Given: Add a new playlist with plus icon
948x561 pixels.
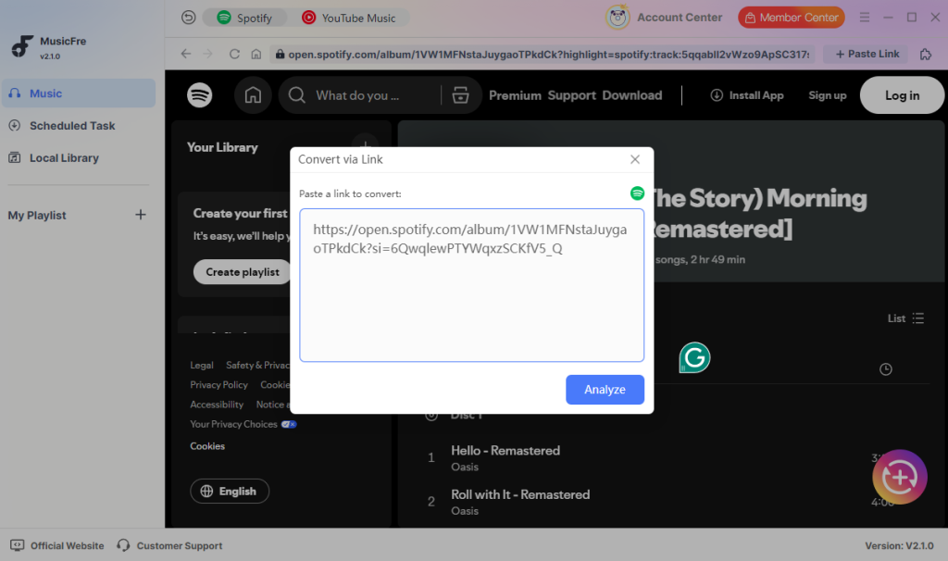Looking at the screenshot, I should [141, 215].
